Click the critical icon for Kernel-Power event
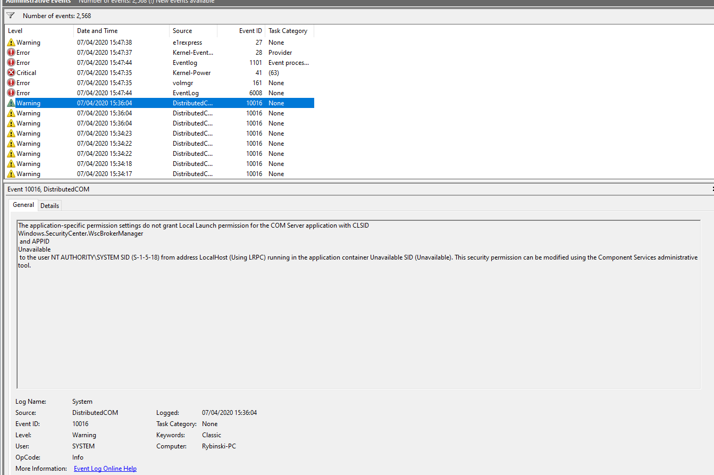The width and height of the screenshot is (714, 475). [x=11, y=73]
